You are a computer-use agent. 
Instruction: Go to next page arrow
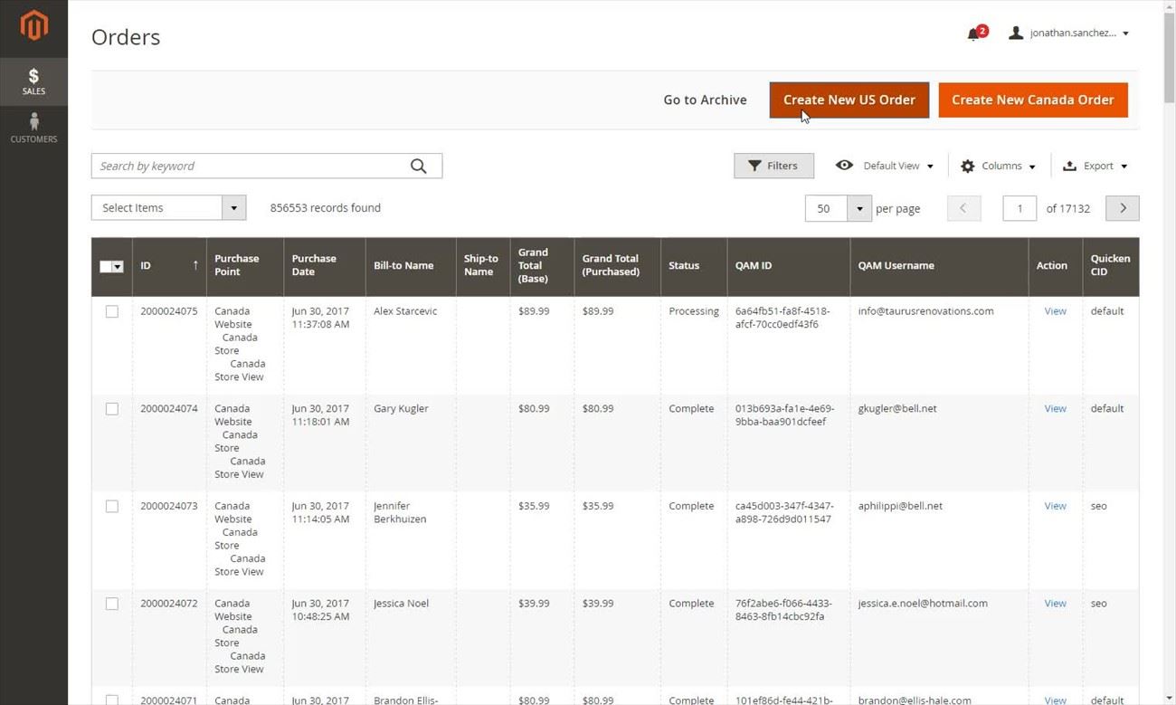click(1123, 208)
